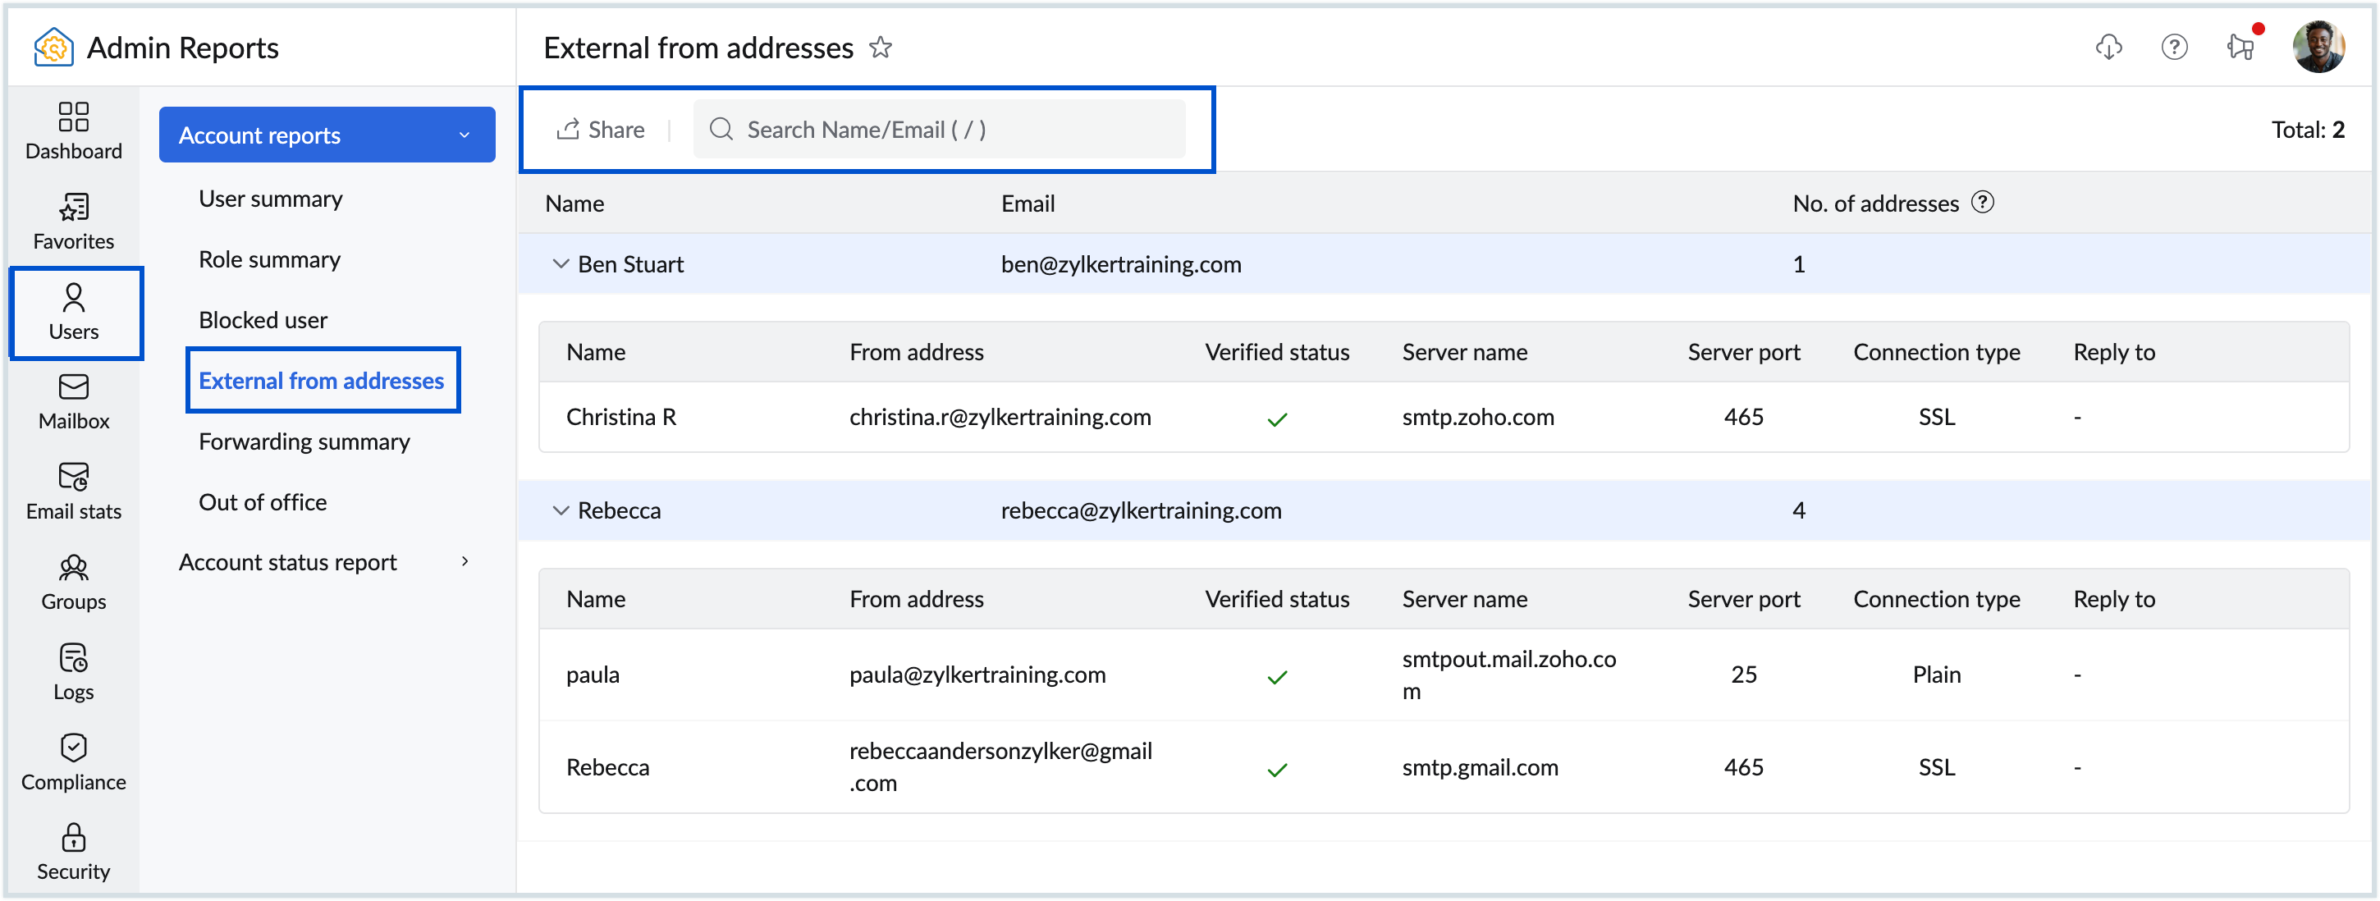2380x901 pixels.
Task: Go to Mailbox reports
Action: 73,401
